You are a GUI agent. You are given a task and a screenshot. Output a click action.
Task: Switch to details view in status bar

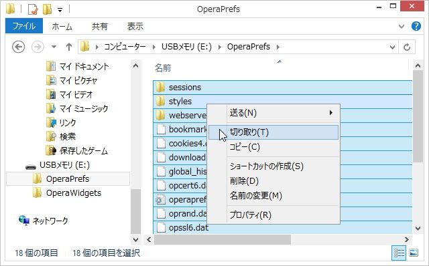[400, 253]
